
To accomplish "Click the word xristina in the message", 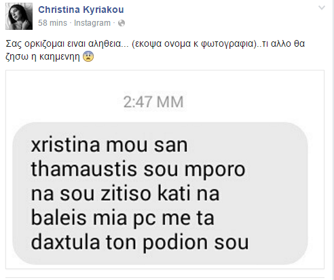I will pos(66,145).
